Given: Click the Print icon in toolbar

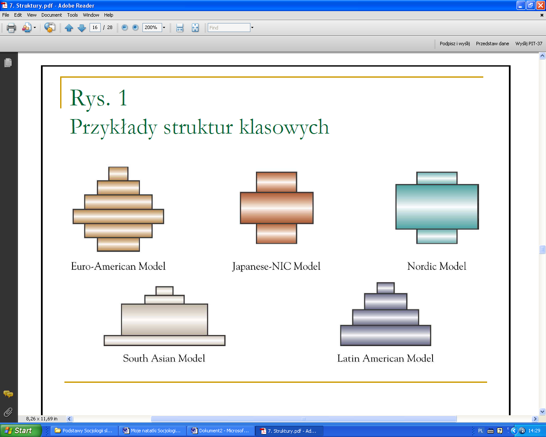Looking at the screenshot, I should point(12,28).
